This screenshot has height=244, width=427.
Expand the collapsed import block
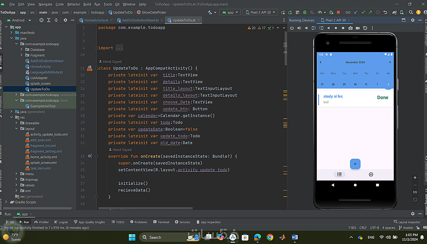[119, 48]
